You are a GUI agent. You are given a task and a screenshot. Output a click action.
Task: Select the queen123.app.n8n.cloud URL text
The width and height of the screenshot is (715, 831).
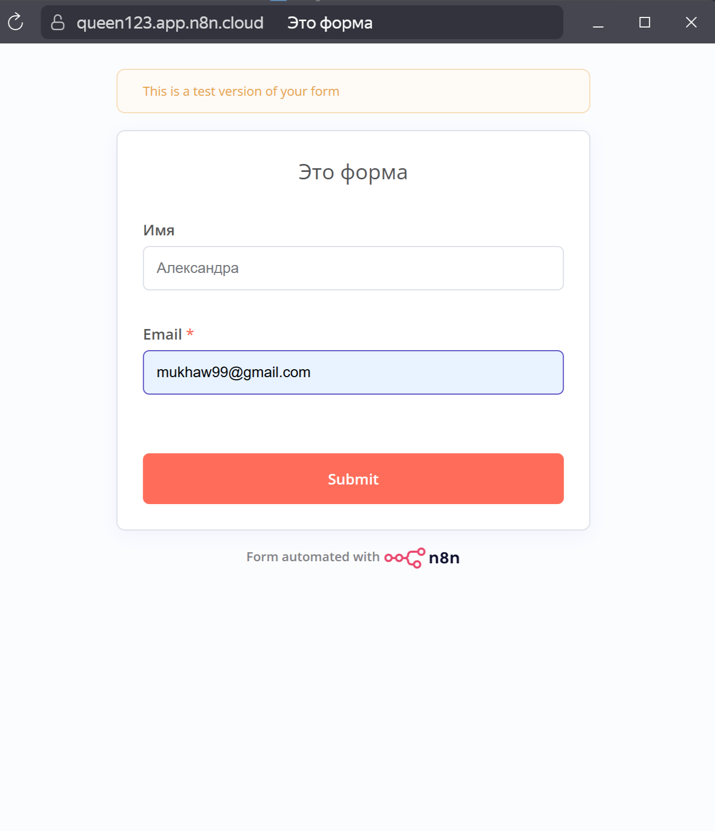[x=170, y=23]
